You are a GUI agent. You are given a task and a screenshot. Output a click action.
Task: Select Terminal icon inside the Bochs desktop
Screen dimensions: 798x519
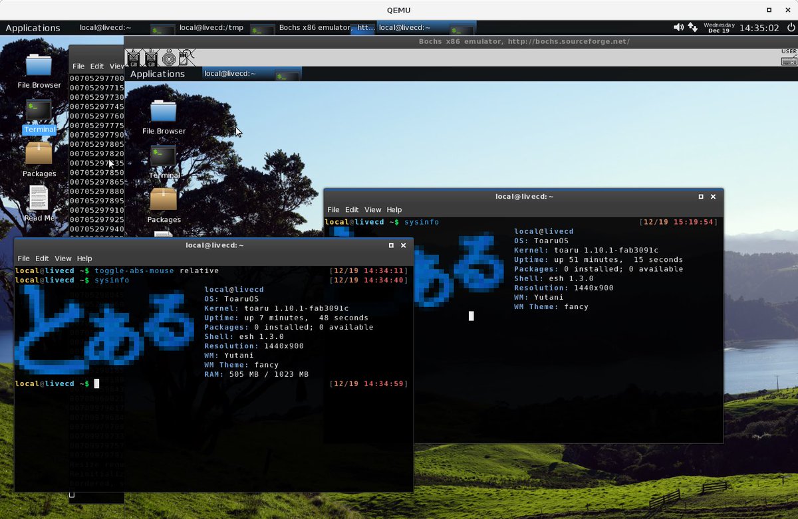(x=164, y=162)
